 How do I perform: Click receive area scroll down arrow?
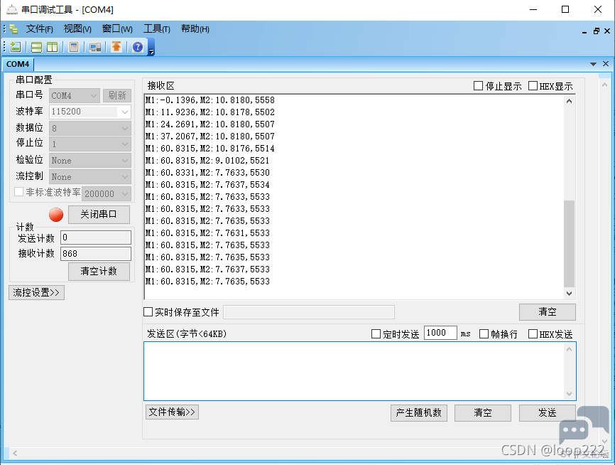click(569, 294)
